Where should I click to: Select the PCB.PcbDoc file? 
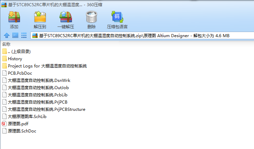point(17,73)
